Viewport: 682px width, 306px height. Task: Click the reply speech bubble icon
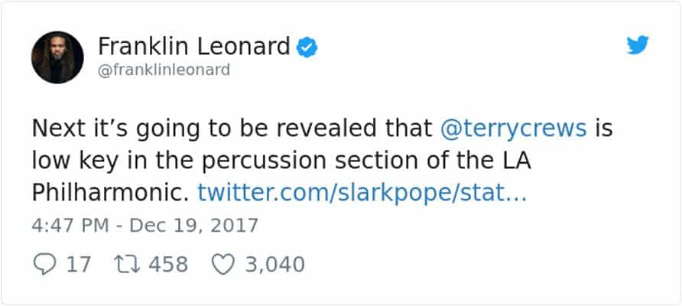pos(45,265)
